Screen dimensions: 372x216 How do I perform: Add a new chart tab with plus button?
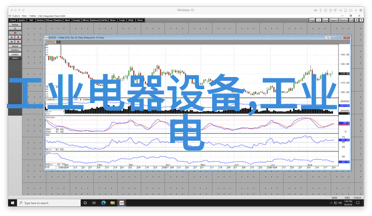click(58, 42)
